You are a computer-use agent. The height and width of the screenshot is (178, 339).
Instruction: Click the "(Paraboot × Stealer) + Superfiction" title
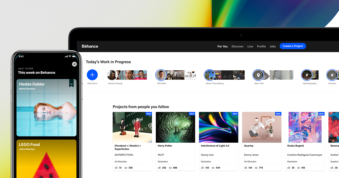[x=128, y=147]
